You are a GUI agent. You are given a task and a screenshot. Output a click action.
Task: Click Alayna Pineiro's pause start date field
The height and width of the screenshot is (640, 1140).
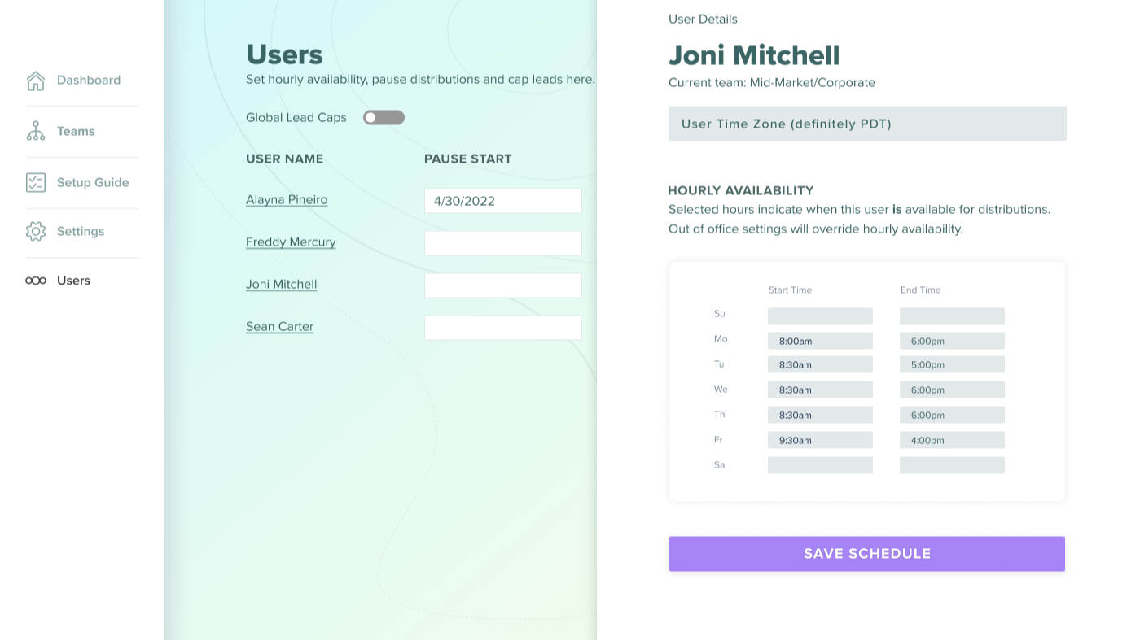coord(502,201)
